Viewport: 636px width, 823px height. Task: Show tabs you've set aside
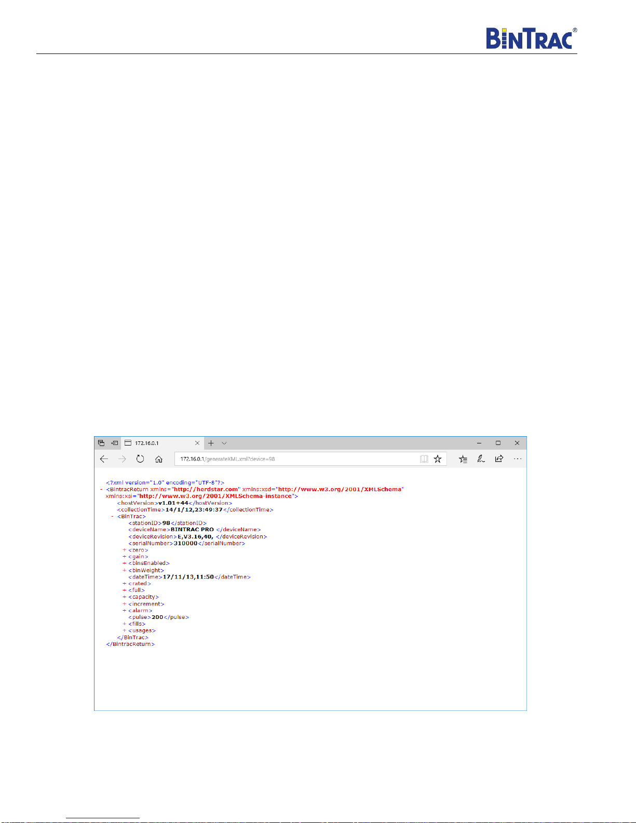click(x=101, y=443)
